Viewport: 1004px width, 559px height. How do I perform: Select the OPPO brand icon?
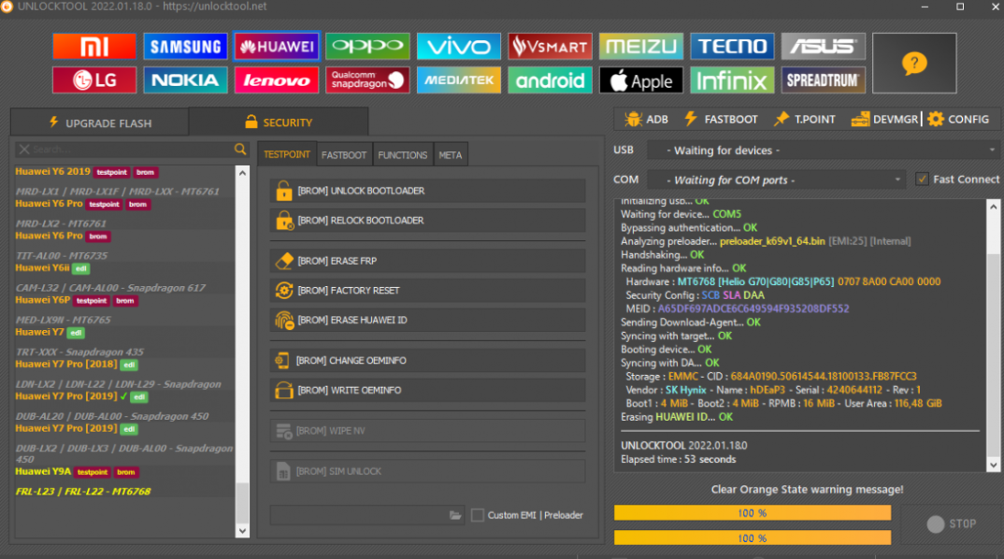click(x=367, y=46)
